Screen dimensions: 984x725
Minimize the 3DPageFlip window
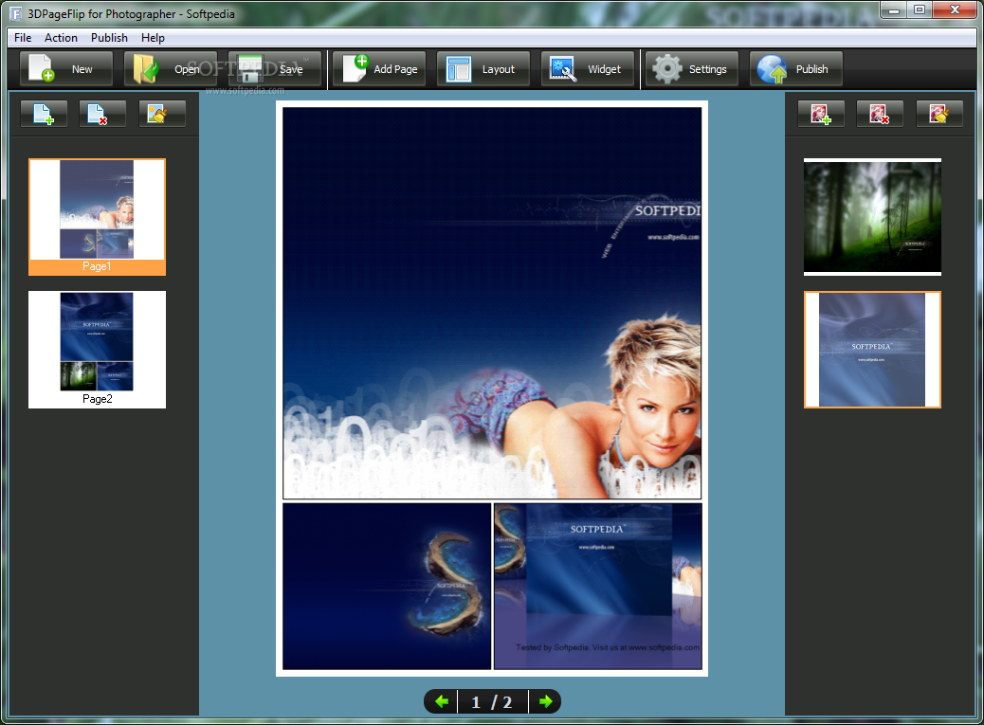click(x=894, y=10)
